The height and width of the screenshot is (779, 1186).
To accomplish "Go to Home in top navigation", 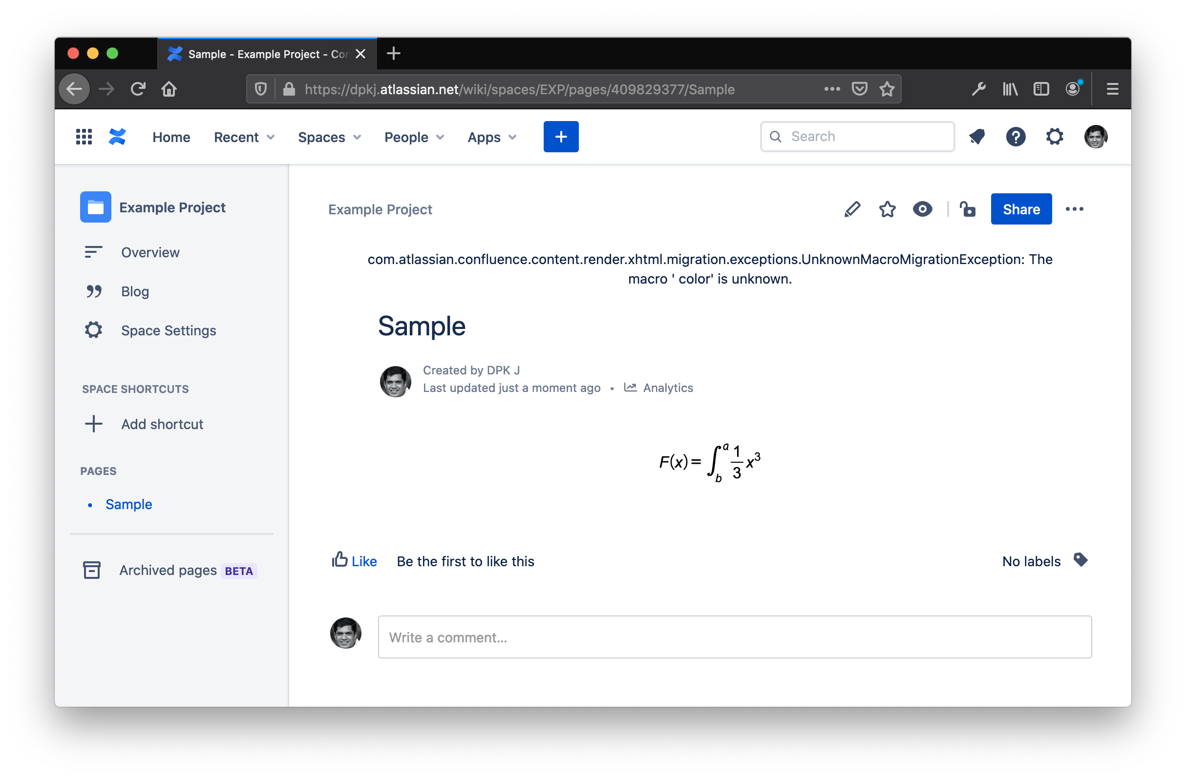I will click(171, 137).
